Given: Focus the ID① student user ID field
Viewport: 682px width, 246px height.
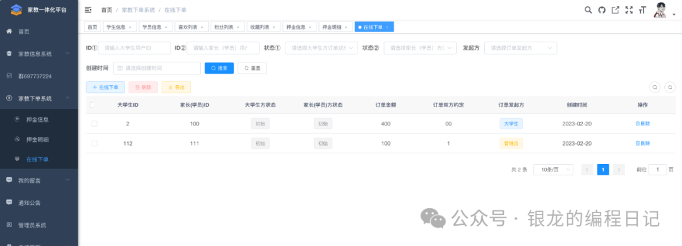Looking at the screenshot, I should tap(135, 48).
